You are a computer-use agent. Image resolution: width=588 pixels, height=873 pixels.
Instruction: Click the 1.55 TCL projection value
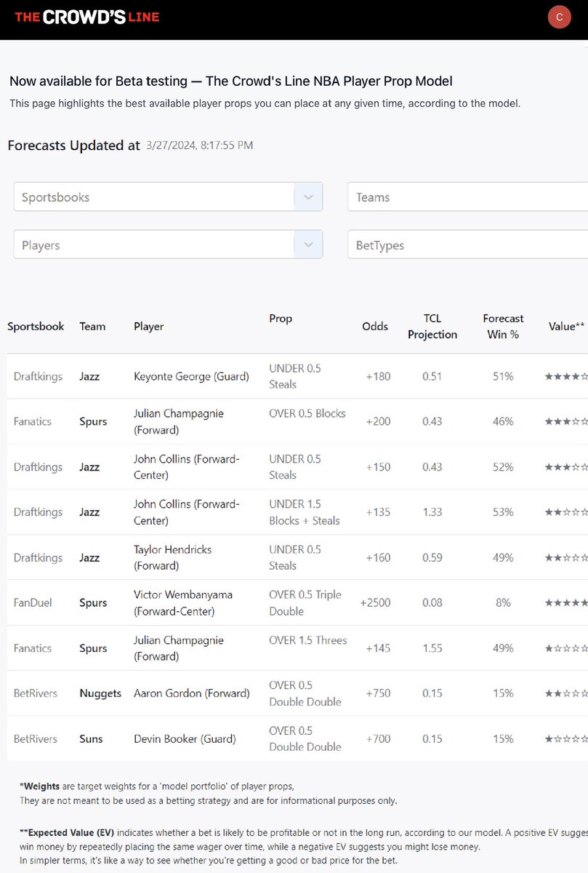tap(432, 648)
